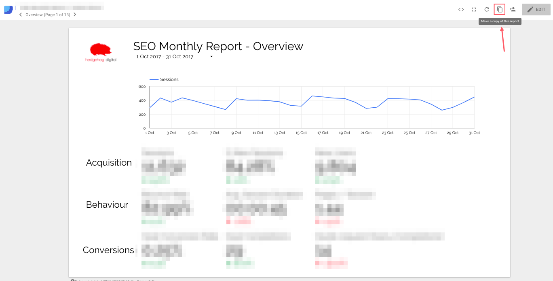This screenshot has height=281, width=553.
Task: Open the date range selector dropdown
Action: coord(211,57)
